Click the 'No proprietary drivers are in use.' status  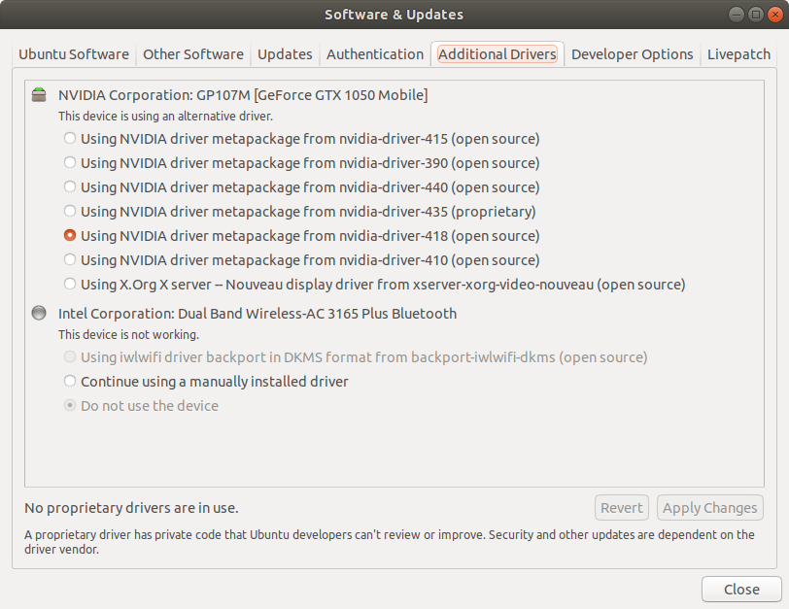131,508
